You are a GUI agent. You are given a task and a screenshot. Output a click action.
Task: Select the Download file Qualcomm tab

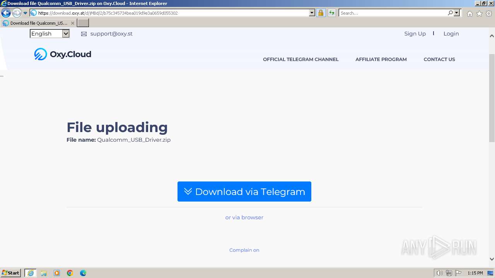[x=39, y=23]
